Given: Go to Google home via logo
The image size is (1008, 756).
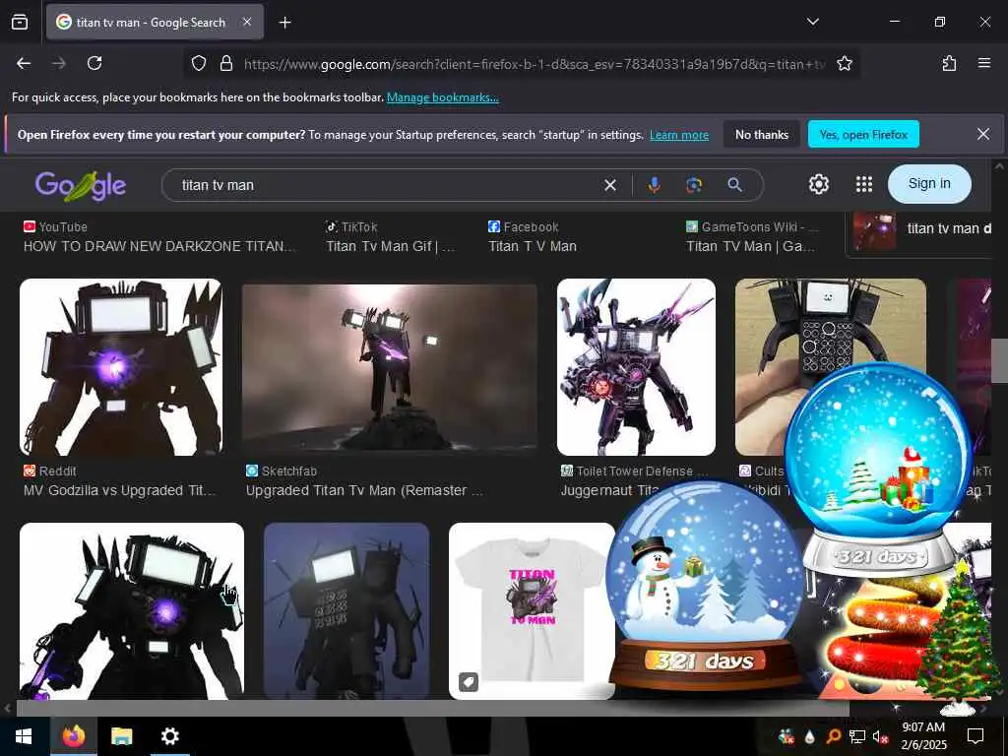Looking at the screenshot, I should pos(81,186).
